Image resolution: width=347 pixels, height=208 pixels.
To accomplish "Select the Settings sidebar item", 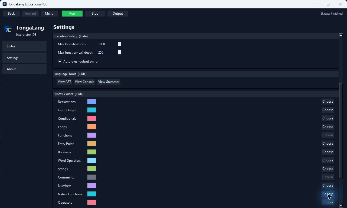I will [25, 58].
